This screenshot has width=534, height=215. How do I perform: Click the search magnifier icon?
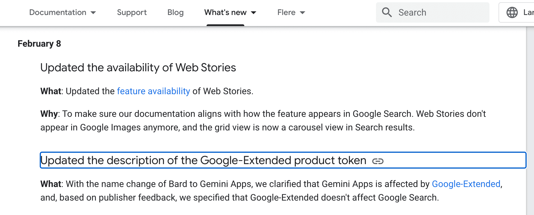[386, 12]
